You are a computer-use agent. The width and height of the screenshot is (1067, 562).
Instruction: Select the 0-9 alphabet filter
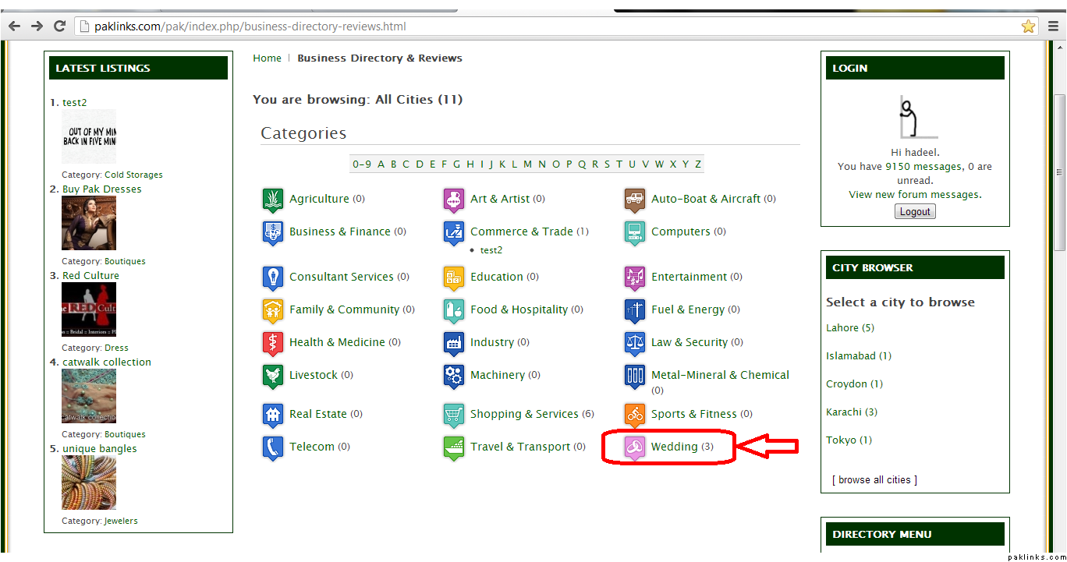click(x=361, y=164)
